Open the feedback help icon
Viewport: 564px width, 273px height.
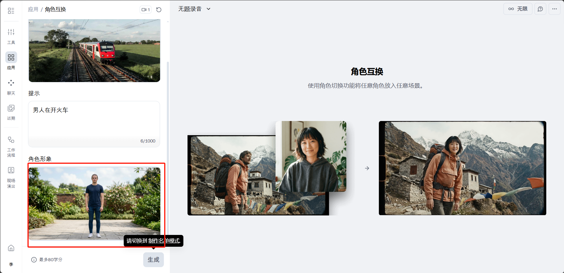tap(540, 9)
